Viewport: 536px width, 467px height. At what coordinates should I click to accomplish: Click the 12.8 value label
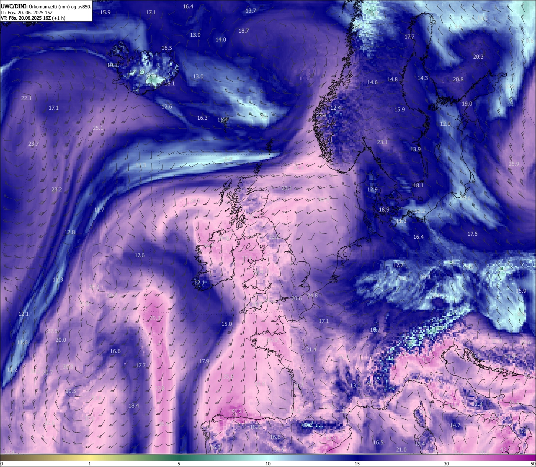70,232
